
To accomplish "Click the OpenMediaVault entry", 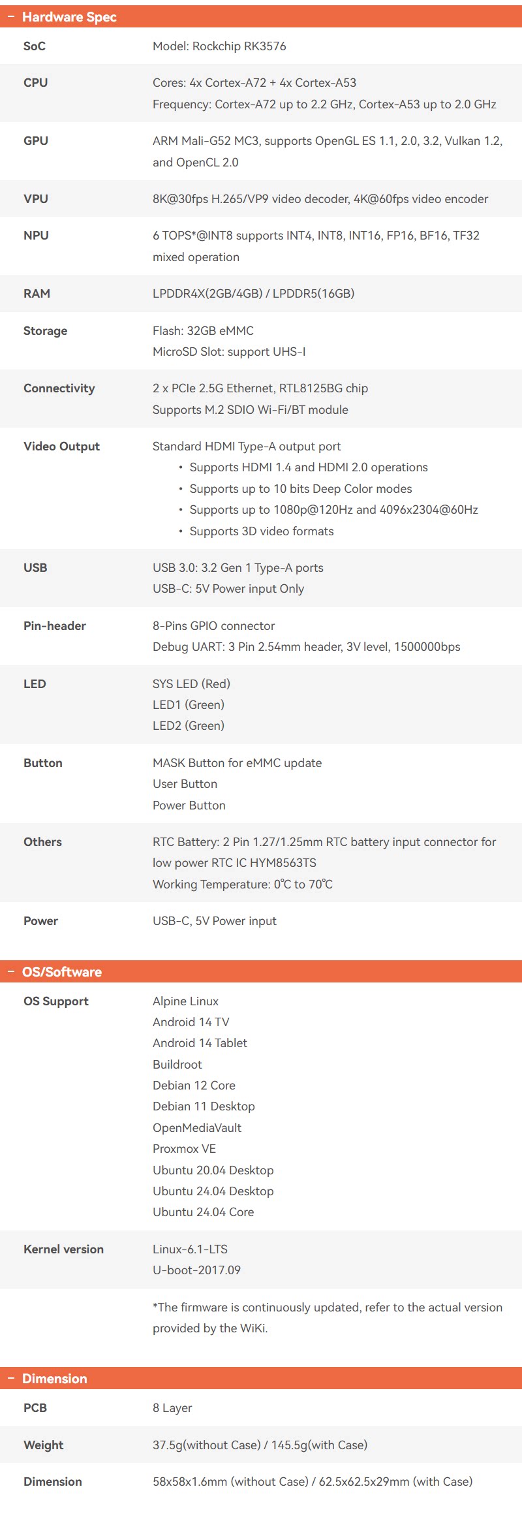I will point(196,1127).
